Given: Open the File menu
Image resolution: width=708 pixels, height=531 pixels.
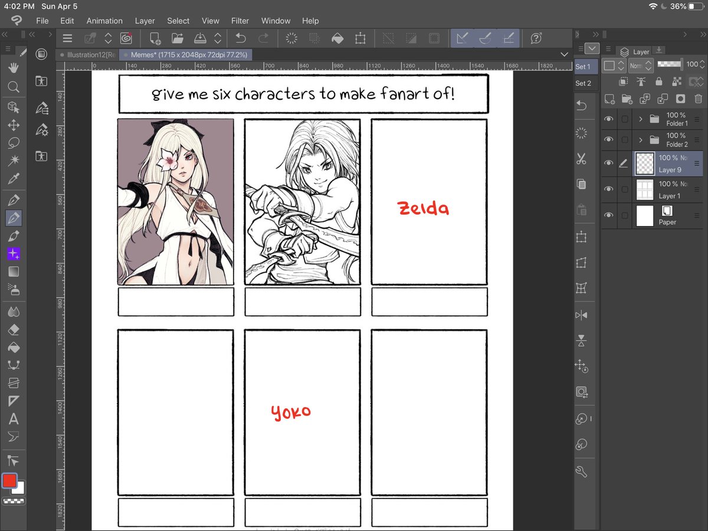Looking at the screenshot, I should pos(42,21).
